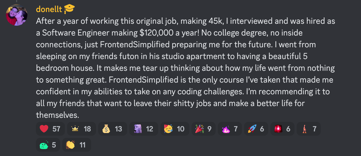Open donellt's profile by clicking their avatar
This screenshot has height=156, width=361.
tap(17, 15)
